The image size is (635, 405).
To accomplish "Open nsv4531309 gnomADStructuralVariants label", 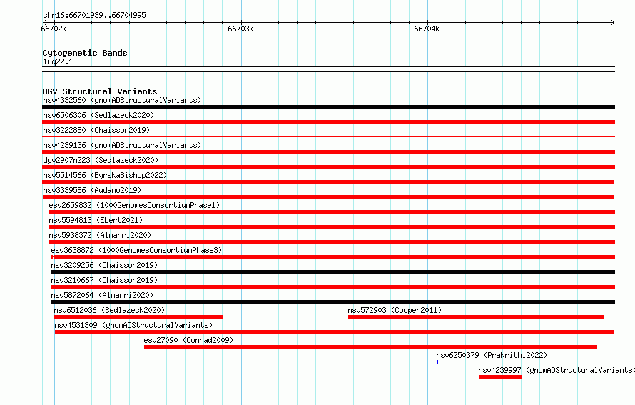I will 133,325.
